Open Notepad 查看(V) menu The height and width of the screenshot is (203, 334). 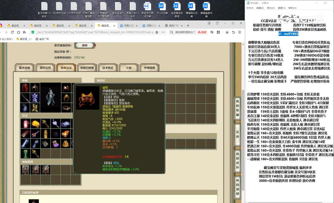click(x=282, y=8)
